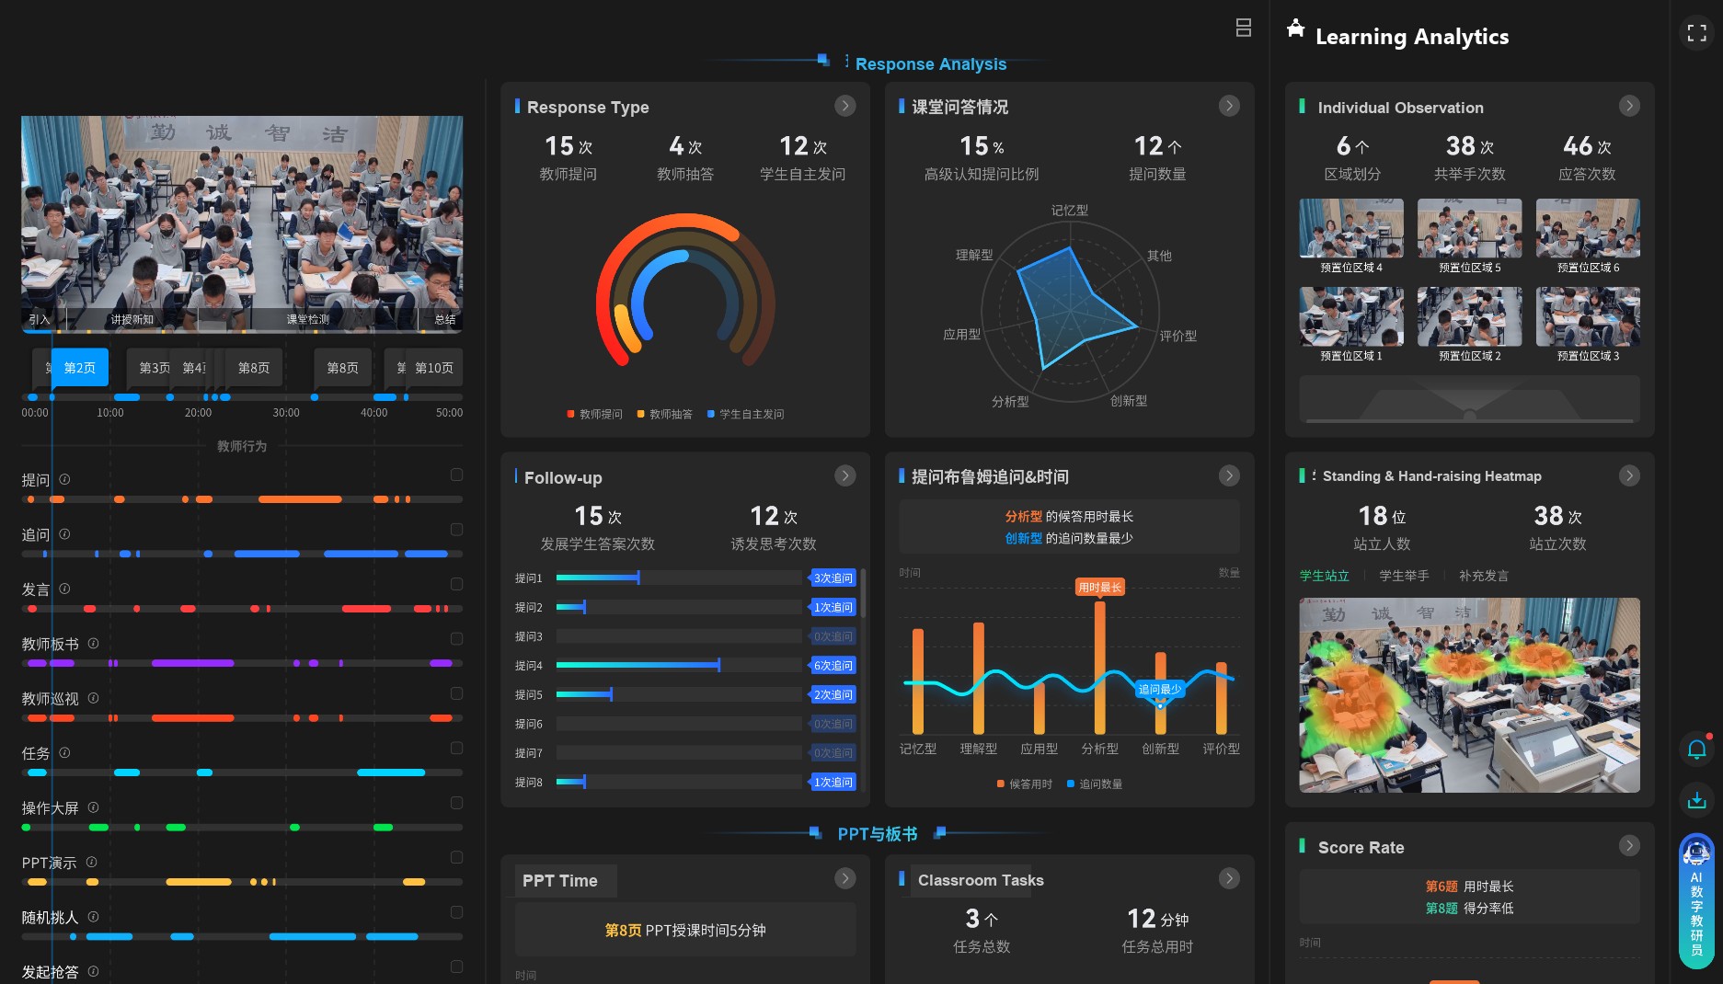
Task: Show info for 随机挑人 behavior
Action: [x=93, y=917]
